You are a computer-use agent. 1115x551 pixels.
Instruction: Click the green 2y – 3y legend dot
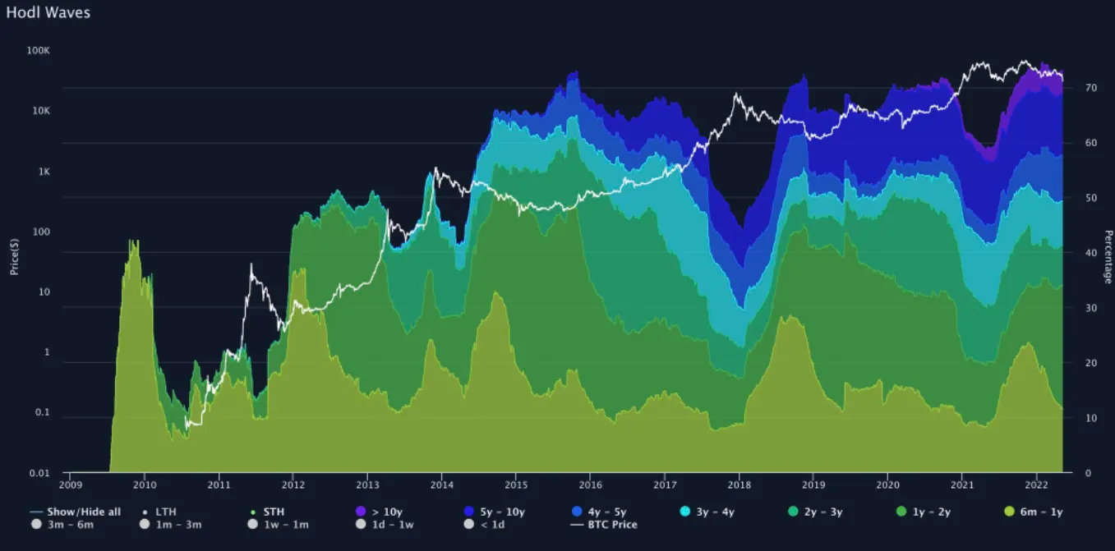793,510
